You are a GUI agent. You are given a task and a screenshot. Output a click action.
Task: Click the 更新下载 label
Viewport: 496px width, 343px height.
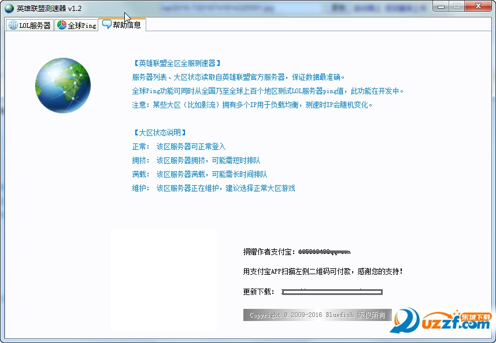click(x=259, y=292)
